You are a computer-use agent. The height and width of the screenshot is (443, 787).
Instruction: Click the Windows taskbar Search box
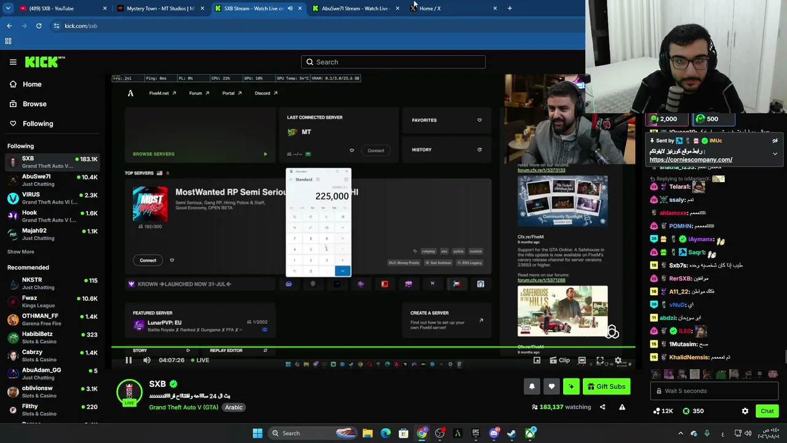pos(314,433)
